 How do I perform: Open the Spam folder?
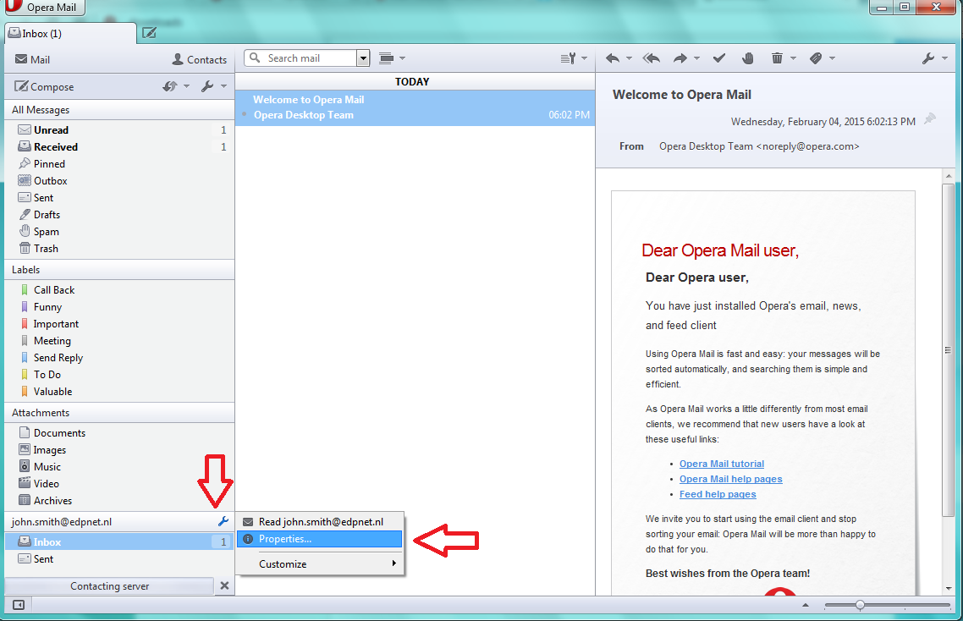click(x=120, y=232)
